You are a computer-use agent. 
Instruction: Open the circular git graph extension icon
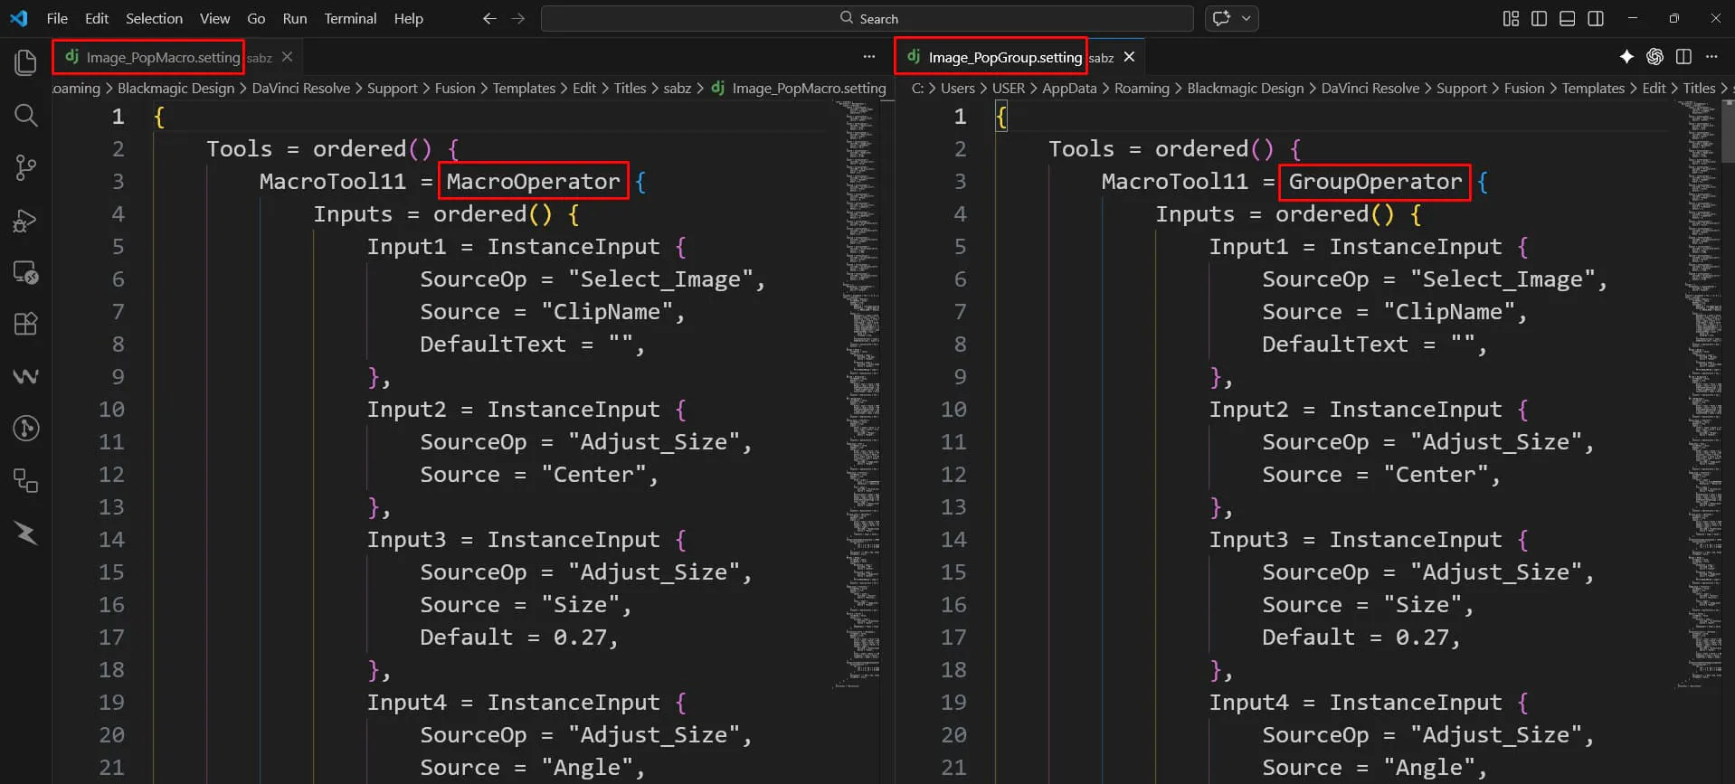tap(25, 428)
